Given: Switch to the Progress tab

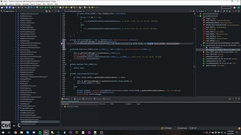Looking at the screenshot, I should 107,99.
